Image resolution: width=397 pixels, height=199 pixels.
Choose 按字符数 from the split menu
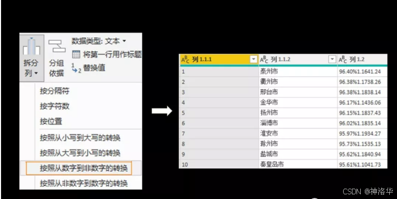54,106
